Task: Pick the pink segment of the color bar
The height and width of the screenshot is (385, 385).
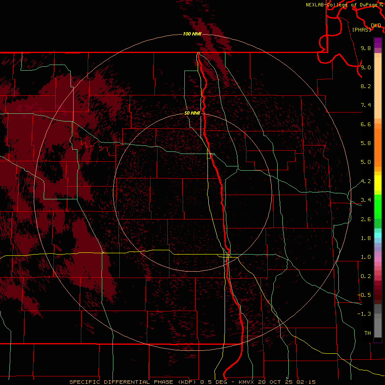Action: tap(378, 259)
